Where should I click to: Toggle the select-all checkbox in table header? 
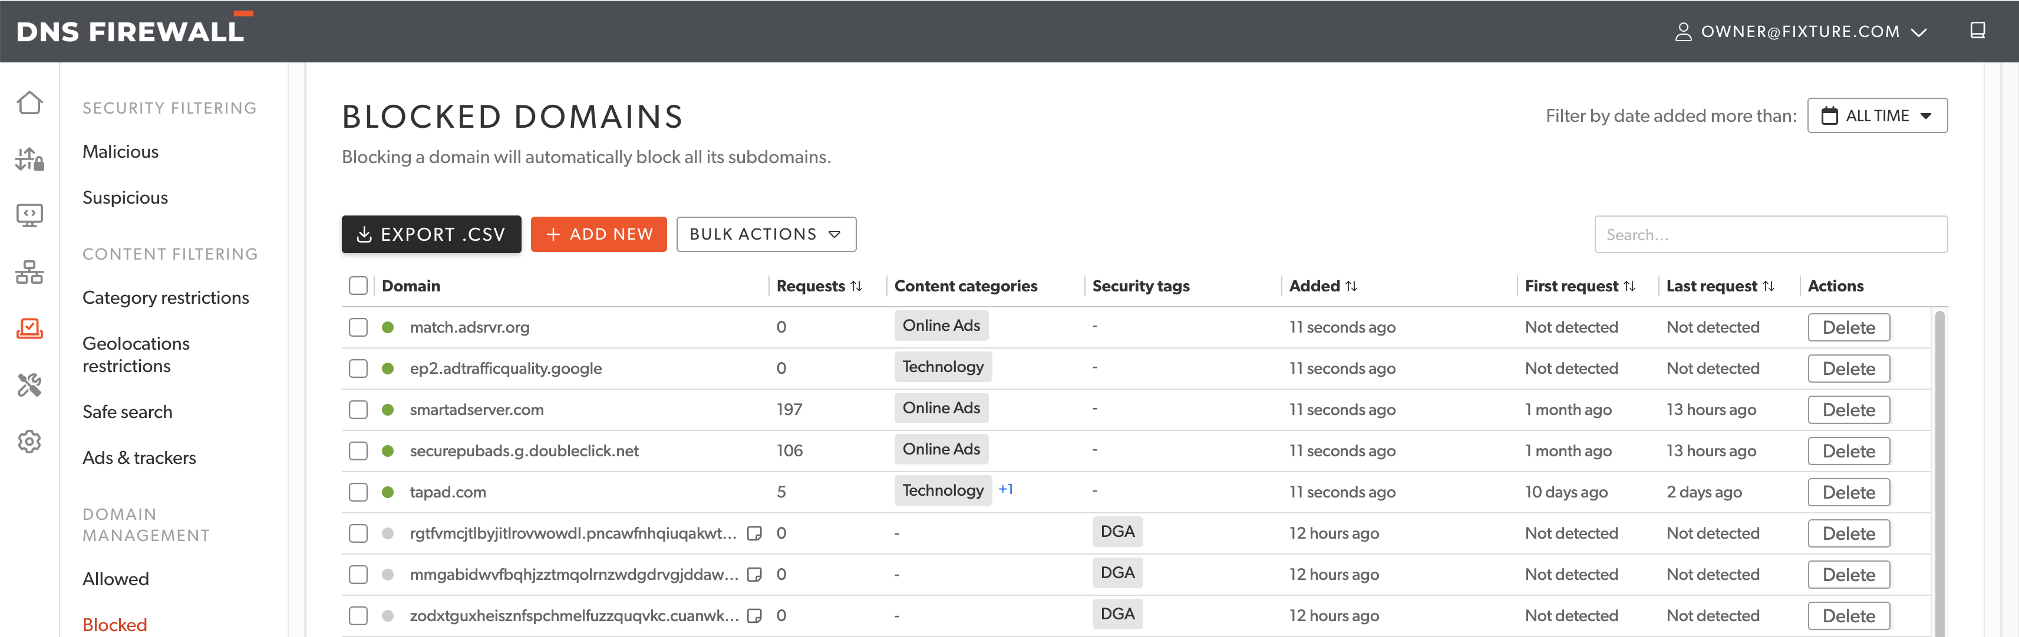point(358,286)
